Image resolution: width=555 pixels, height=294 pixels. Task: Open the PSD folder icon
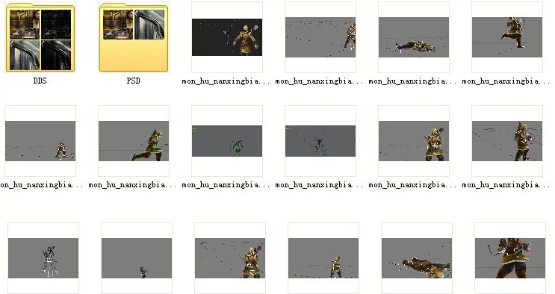pos(134,37)
